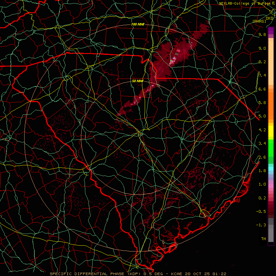Click the 100 NMI range ring label
The height and width of the screenshot is (276, 276).
138,24
